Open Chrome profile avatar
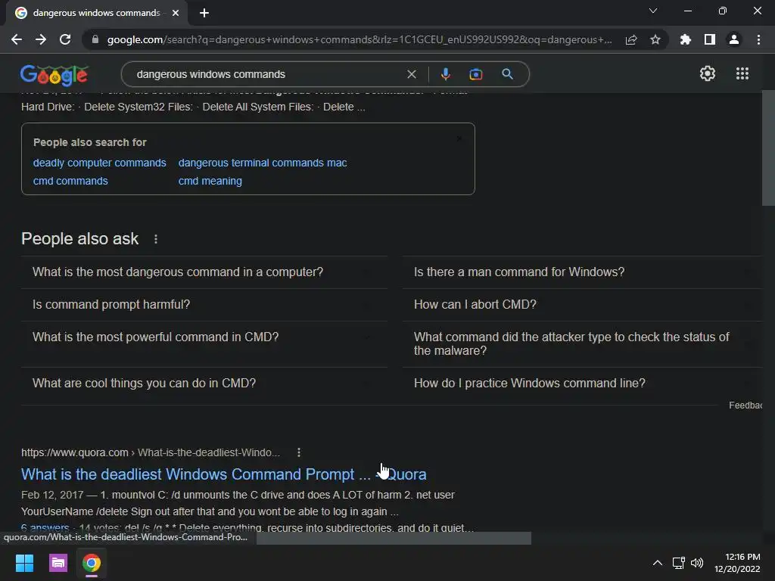Image resolution: width=775 pixels, height=581 pixels. [734, 39]
